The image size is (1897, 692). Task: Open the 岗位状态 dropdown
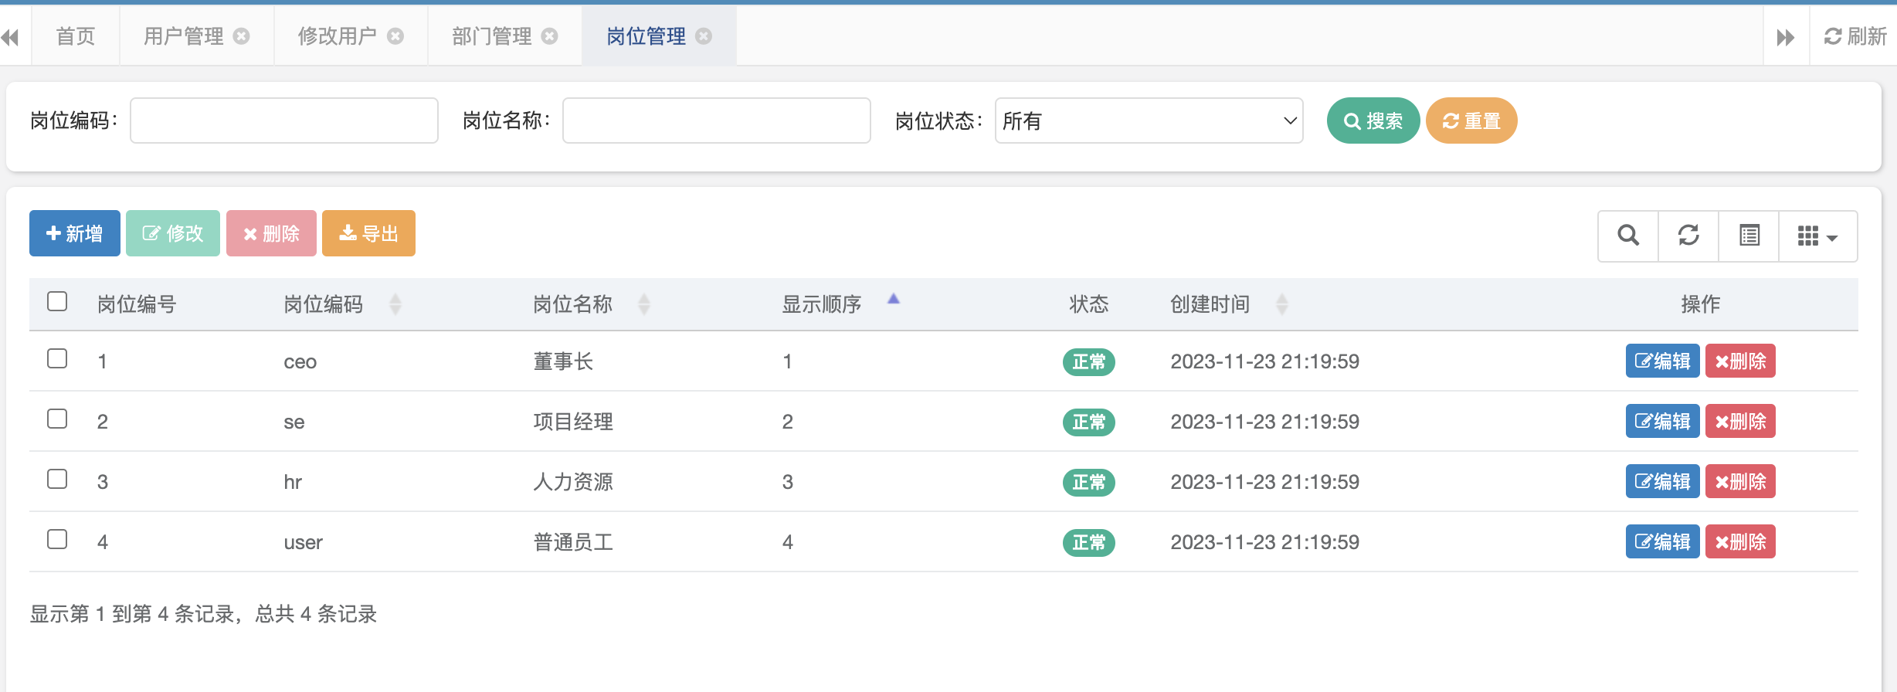1149,120
